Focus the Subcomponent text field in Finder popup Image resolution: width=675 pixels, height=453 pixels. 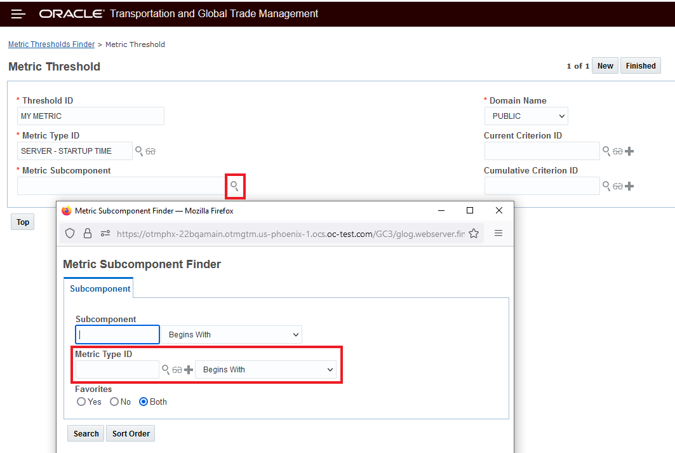tap(117, 335)
